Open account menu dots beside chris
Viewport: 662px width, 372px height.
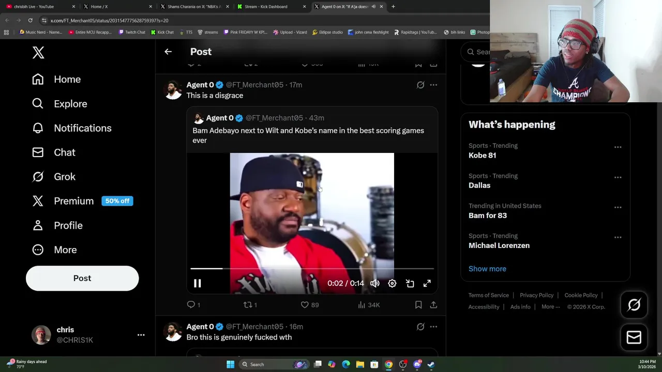(141, 335)
